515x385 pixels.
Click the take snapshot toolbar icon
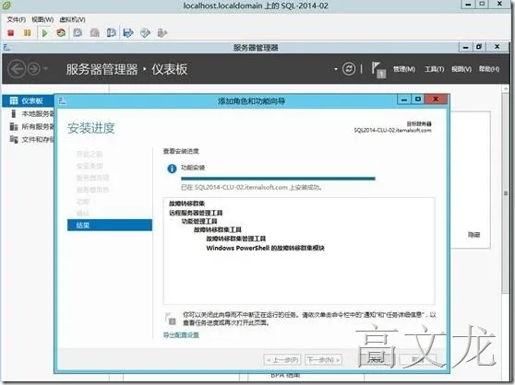tap(78, 33)
